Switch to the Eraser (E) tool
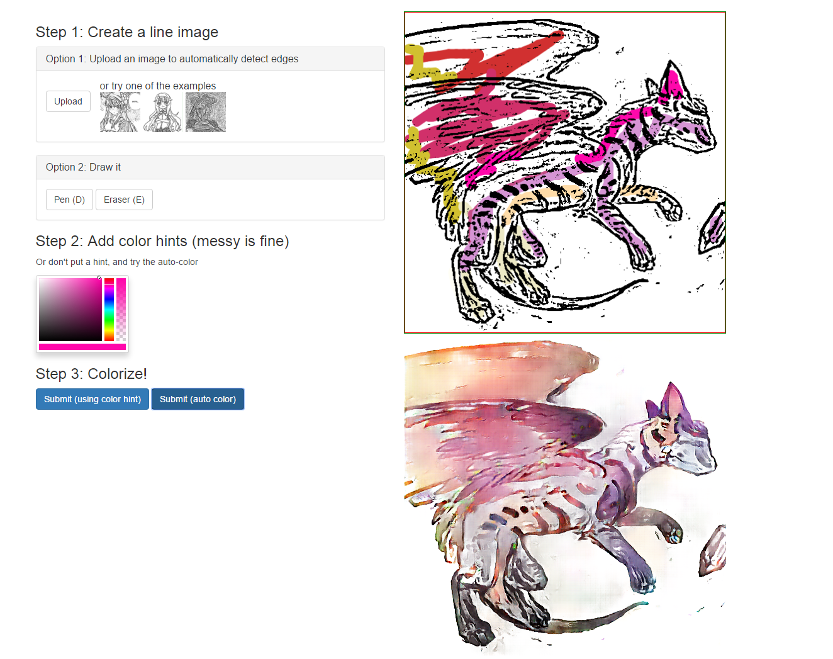The image size is (833, 659). coord(124,200)
